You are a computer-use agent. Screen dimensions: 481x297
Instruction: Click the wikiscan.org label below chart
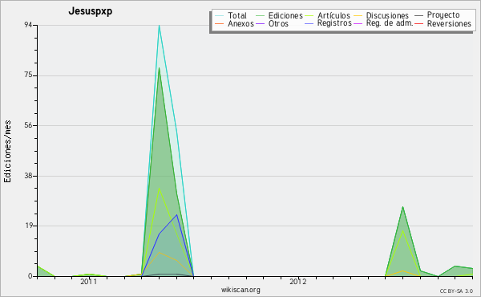[x=240, y=290]
